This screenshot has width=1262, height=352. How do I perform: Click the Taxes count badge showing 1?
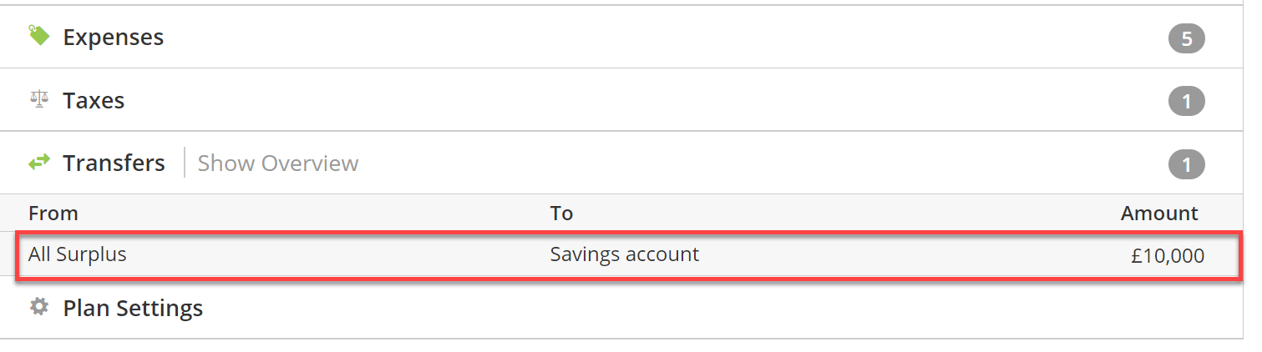pos(1186,102)
